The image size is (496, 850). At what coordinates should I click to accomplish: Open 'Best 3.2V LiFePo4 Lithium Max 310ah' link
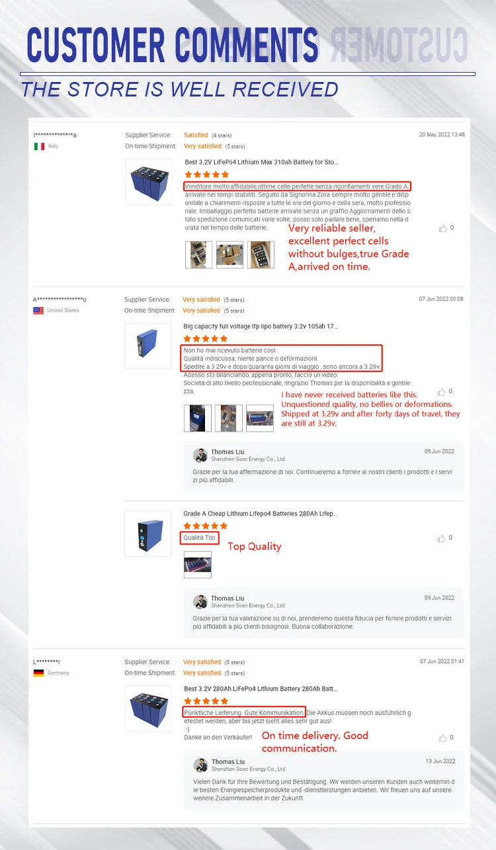[x=261, y=162]
